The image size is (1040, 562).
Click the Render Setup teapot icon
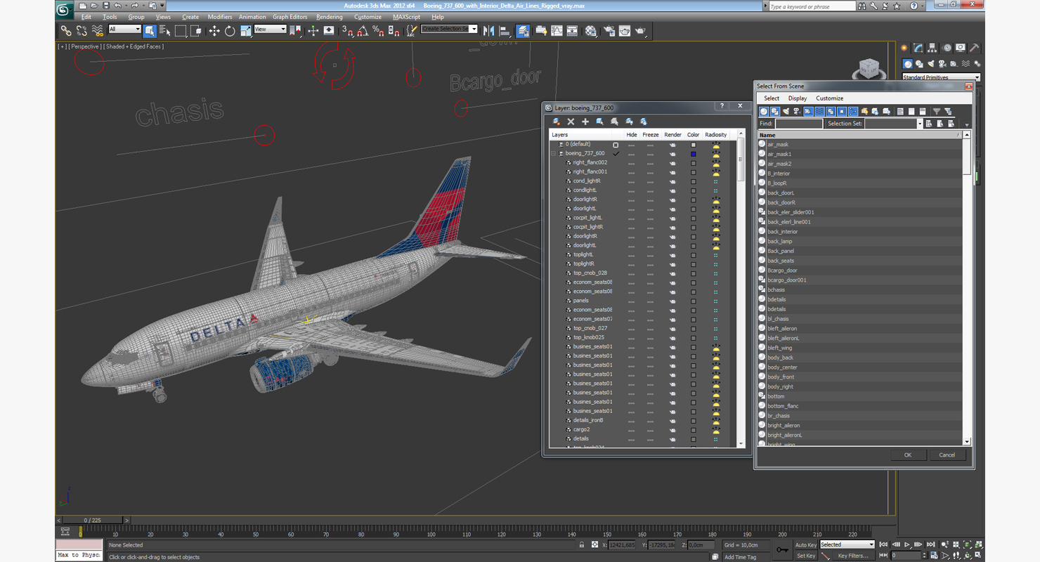point(609,31)
